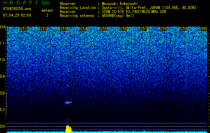Click the date stamp 07.04.29 02:50
210x133 pixels.
(17, 15)
